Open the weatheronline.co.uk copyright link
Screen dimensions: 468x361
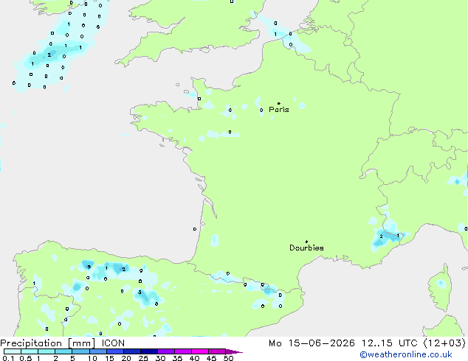tap(406, 354)
